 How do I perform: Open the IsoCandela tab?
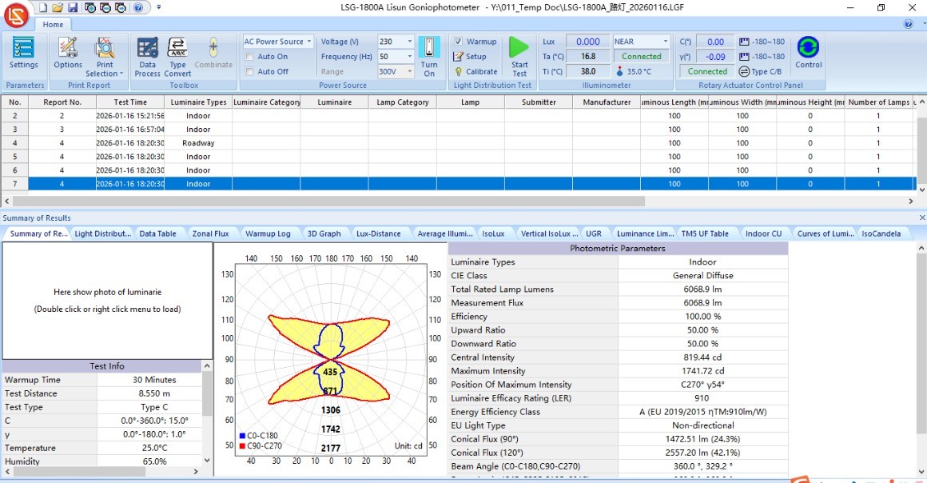pyautogui.click(x=881, y=234)
